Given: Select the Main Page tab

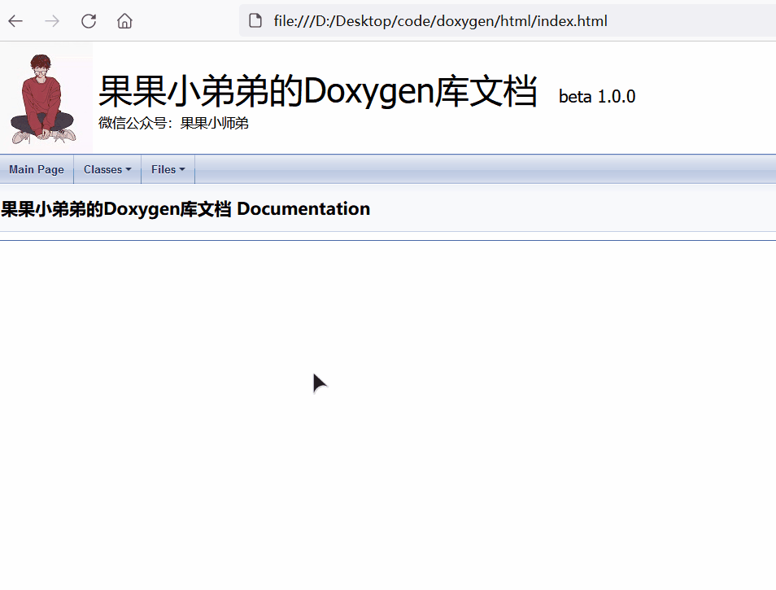Looking at the screenshot, I should click(37, 169).
